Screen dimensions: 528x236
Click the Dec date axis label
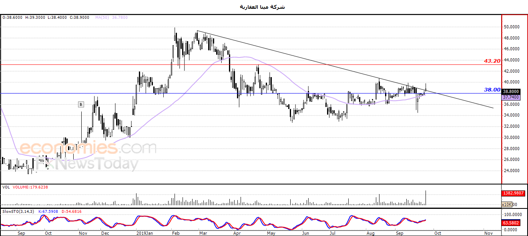[x=105, y=233]
